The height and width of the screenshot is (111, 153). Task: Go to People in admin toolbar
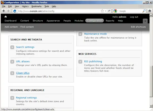tap(67, 21)
